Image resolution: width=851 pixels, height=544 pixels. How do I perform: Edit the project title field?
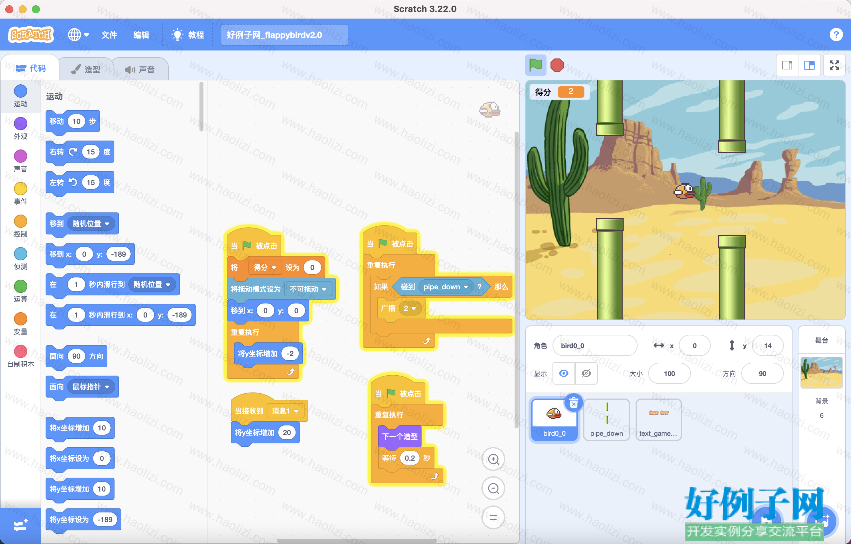tap(284, 35)
